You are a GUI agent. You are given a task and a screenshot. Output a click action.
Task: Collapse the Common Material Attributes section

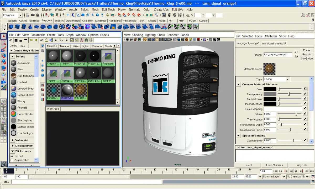[x=238, y=84]
